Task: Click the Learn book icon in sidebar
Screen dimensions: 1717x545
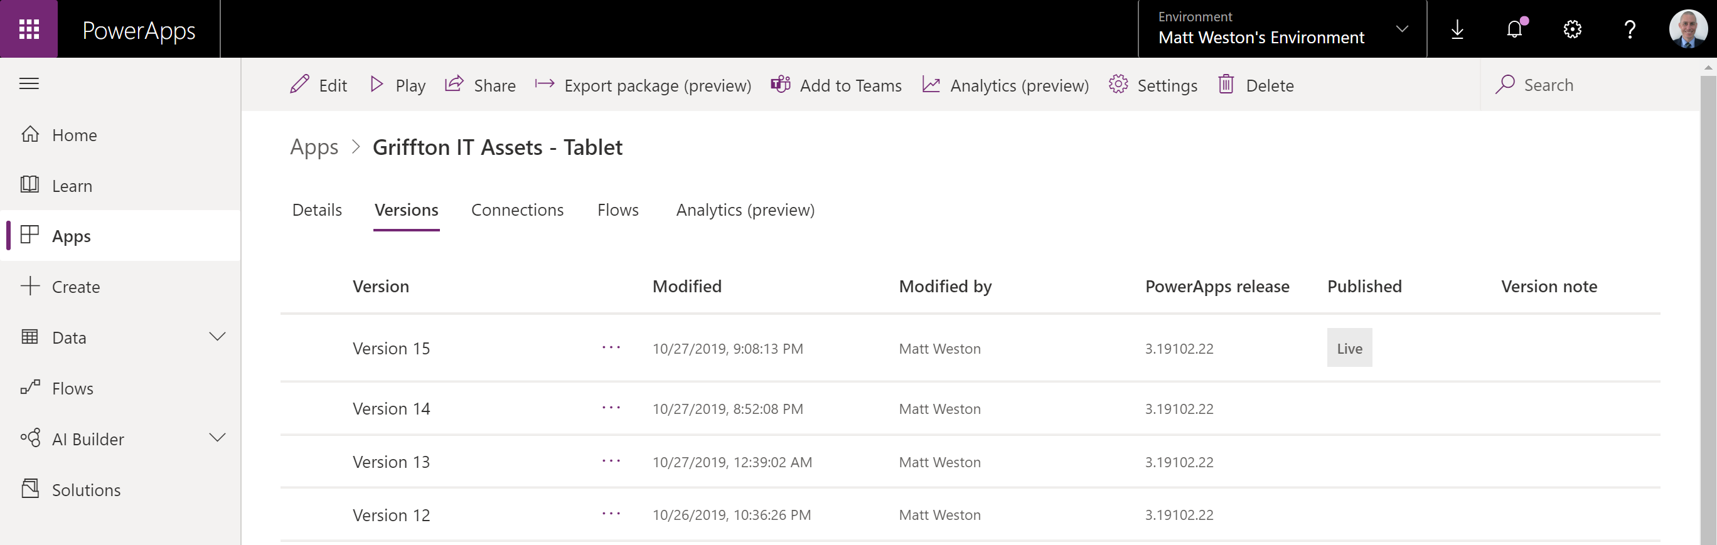Action: coord(30,184)
